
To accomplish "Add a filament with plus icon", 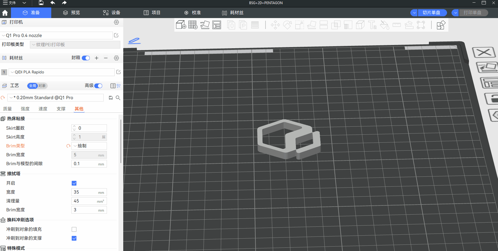I will [97, 58].
